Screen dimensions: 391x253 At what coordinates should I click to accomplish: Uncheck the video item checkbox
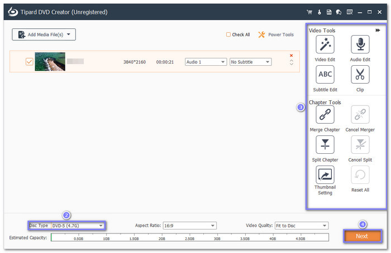(30, 61)
